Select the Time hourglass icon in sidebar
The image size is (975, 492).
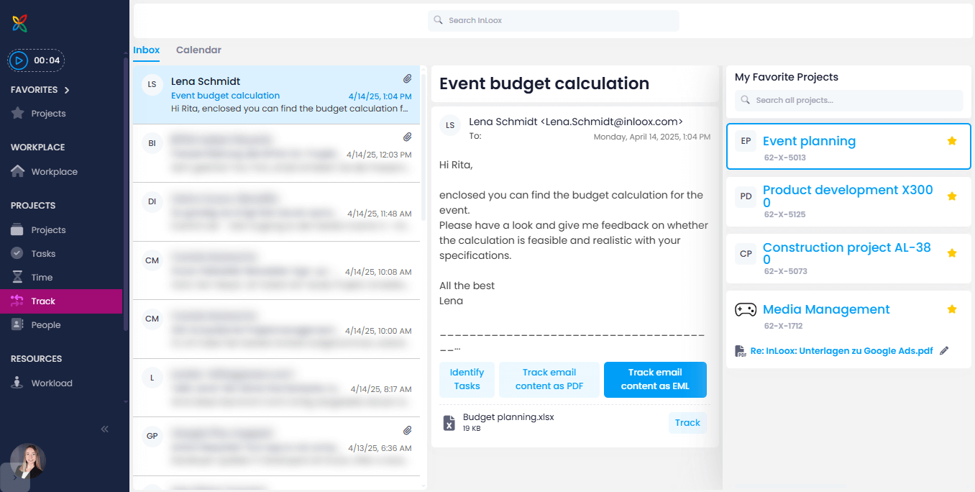(x=15, y=277)
